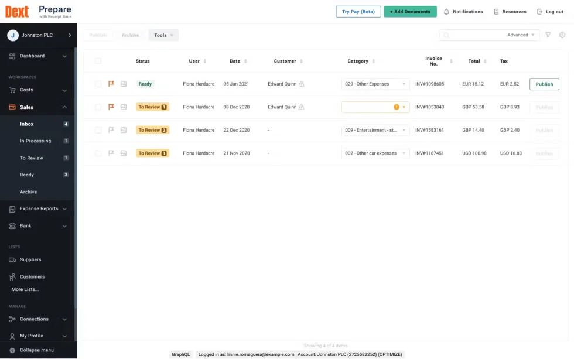Select the checkbox on the 22 Dec 2020 row
The image size is (574, 359).
pyautogui.click(x=98, y=129)
